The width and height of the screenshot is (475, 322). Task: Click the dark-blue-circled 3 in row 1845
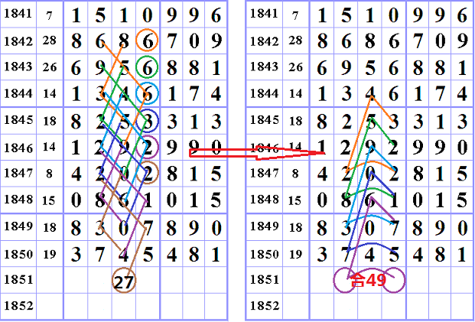[148, 120]
